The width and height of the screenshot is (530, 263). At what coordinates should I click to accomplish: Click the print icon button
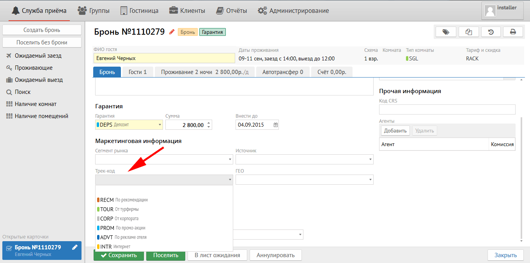pyautogui.click(x=513, y=32)
